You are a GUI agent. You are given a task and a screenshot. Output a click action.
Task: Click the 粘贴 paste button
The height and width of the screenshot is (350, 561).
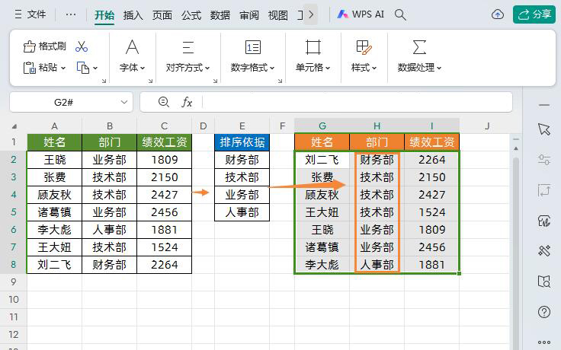coord(40,68)
